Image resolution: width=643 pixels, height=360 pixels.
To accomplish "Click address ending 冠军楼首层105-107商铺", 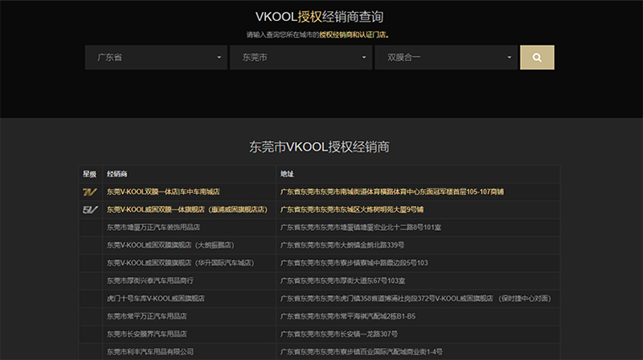I will tap(392, 192).
